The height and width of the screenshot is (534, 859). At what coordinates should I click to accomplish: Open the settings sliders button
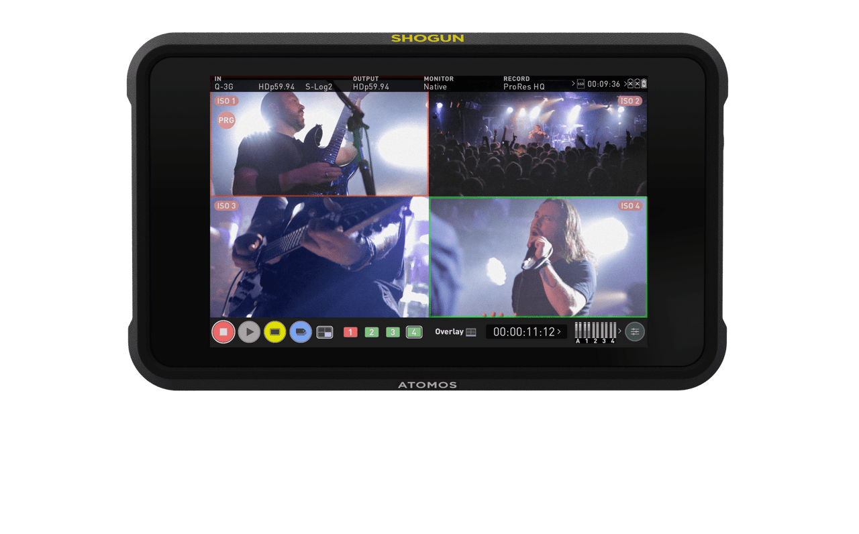(x=635, y=331)
